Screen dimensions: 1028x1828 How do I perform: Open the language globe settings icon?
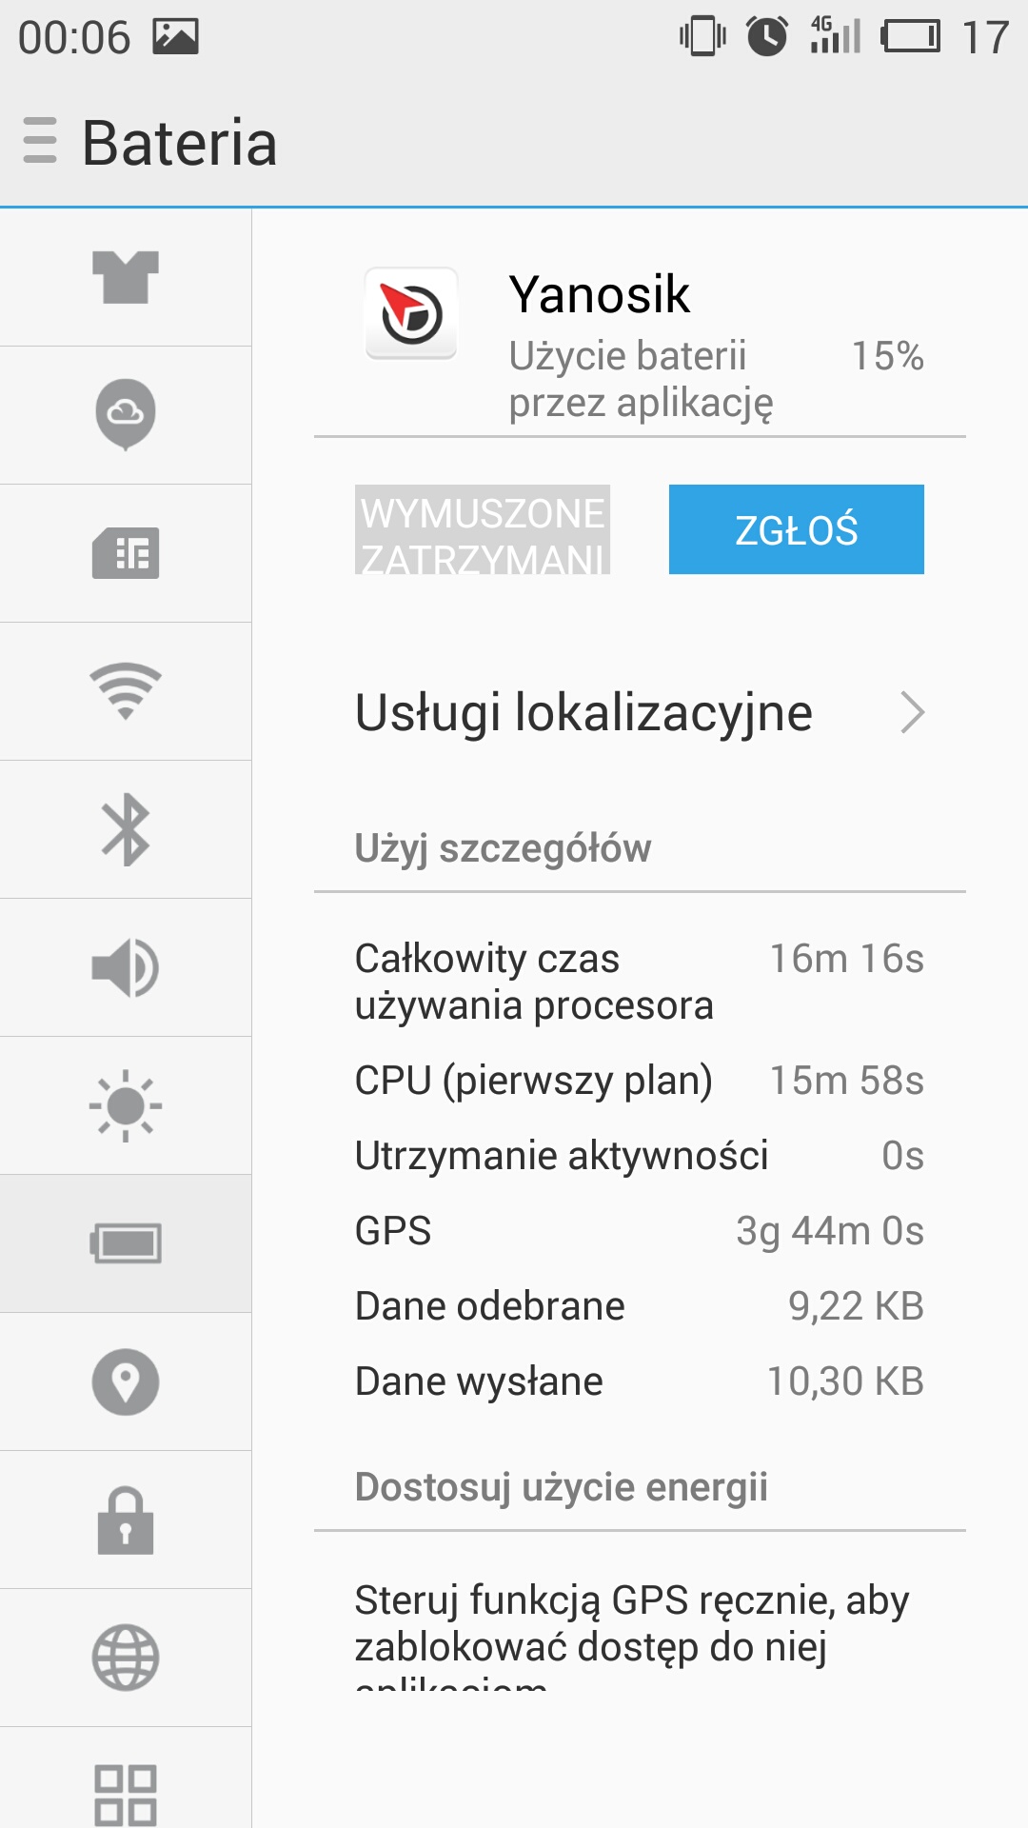click(x=126, y=1658)
